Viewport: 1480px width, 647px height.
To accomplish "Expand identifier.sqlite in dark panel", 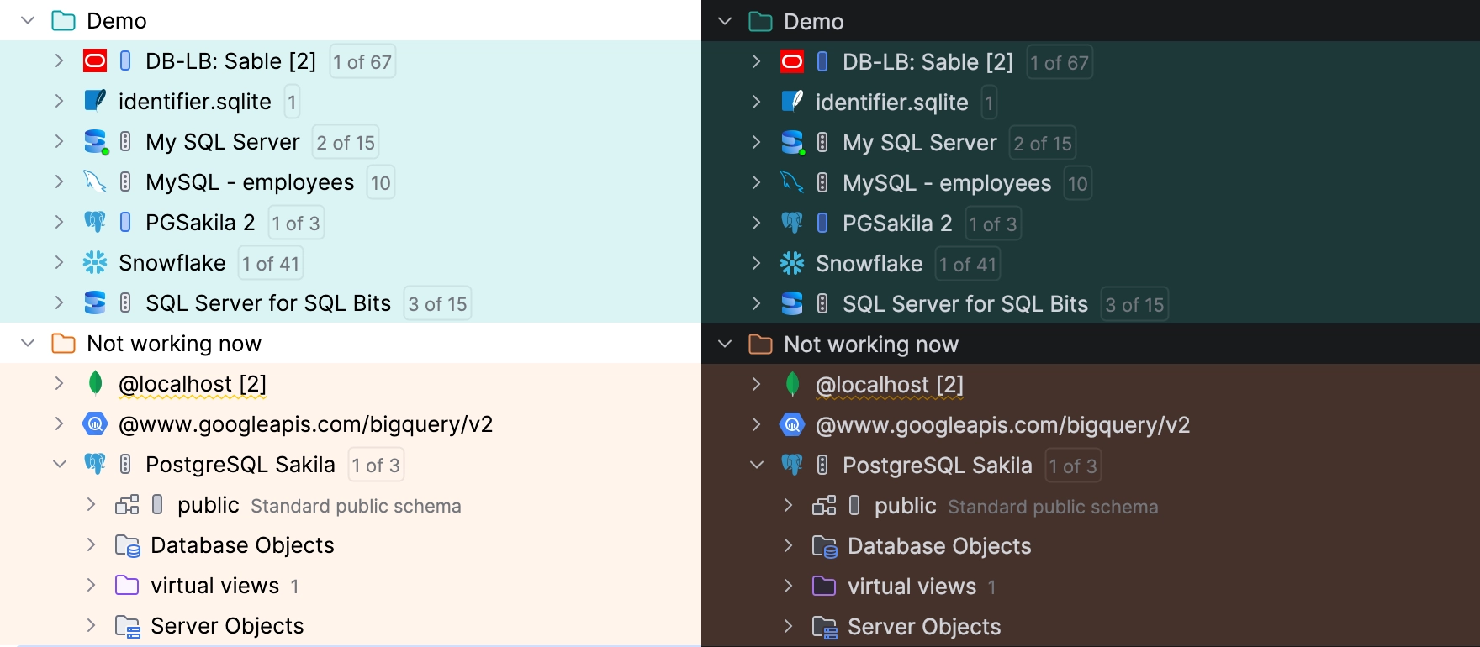I will tap(757, 102).
